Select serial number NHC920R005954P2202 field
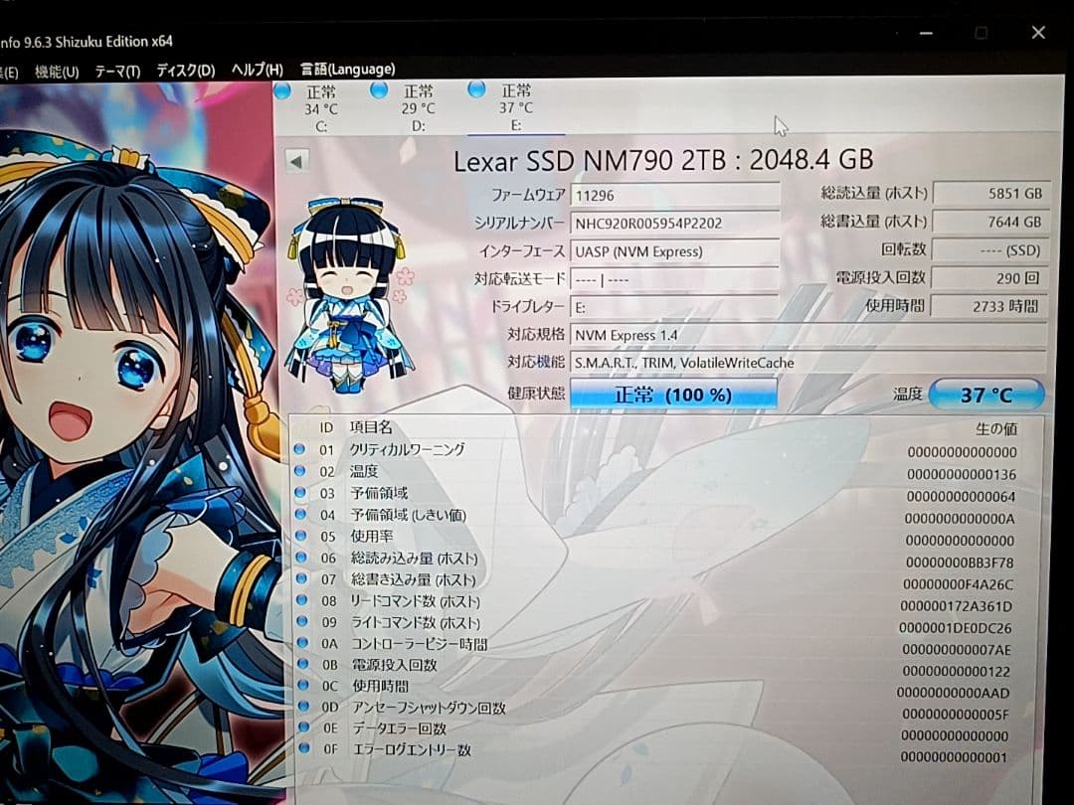Viewport: 1074px width, 805px height. click(674, 224)
